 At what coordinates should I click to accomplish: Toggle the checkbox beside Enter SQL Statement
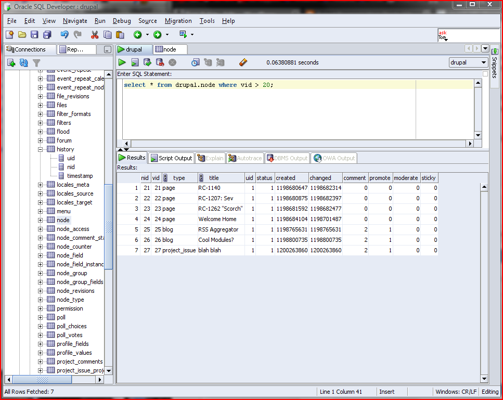485,74
